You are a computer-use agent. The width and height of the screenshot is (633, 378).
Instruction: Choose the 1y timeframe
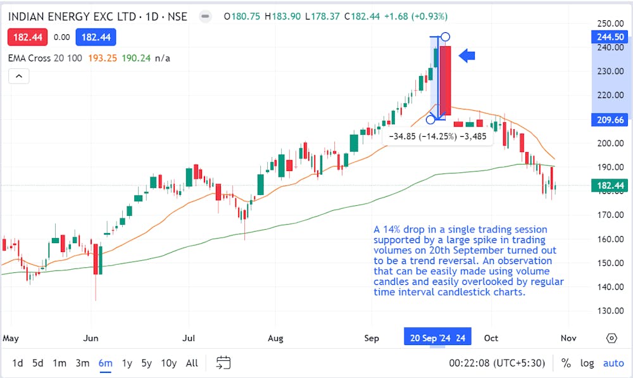click(126, 363)
